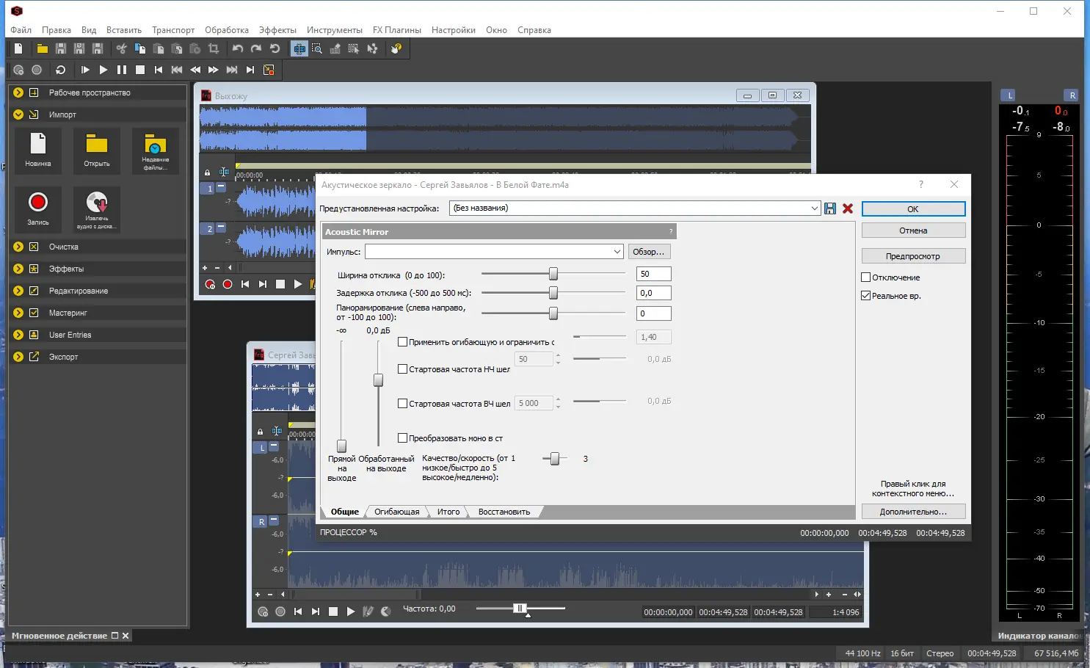This screenshot has width=1090, height=668.
Task: Enable Применить огибающую и ограничить checkbox
Action: [x=402, y=342]
